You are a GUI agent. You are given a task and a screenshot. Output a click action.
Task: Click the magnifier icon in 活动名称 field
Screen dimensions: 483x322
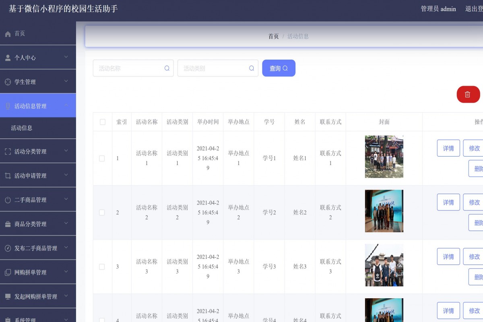click(x=167, y=68)
